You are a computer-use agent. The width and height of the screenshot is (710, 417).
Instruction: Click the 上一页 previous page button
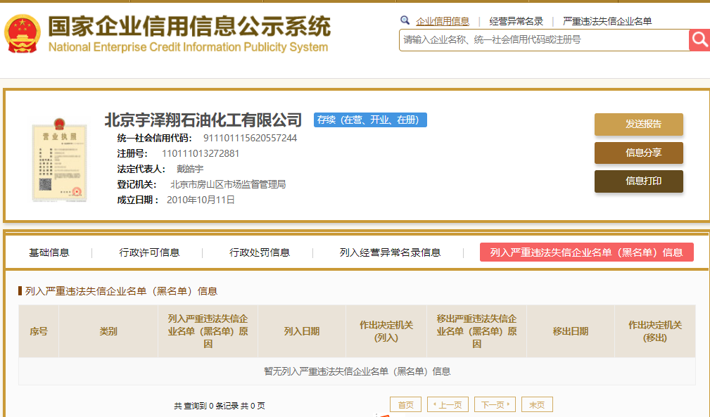[448, 405]
